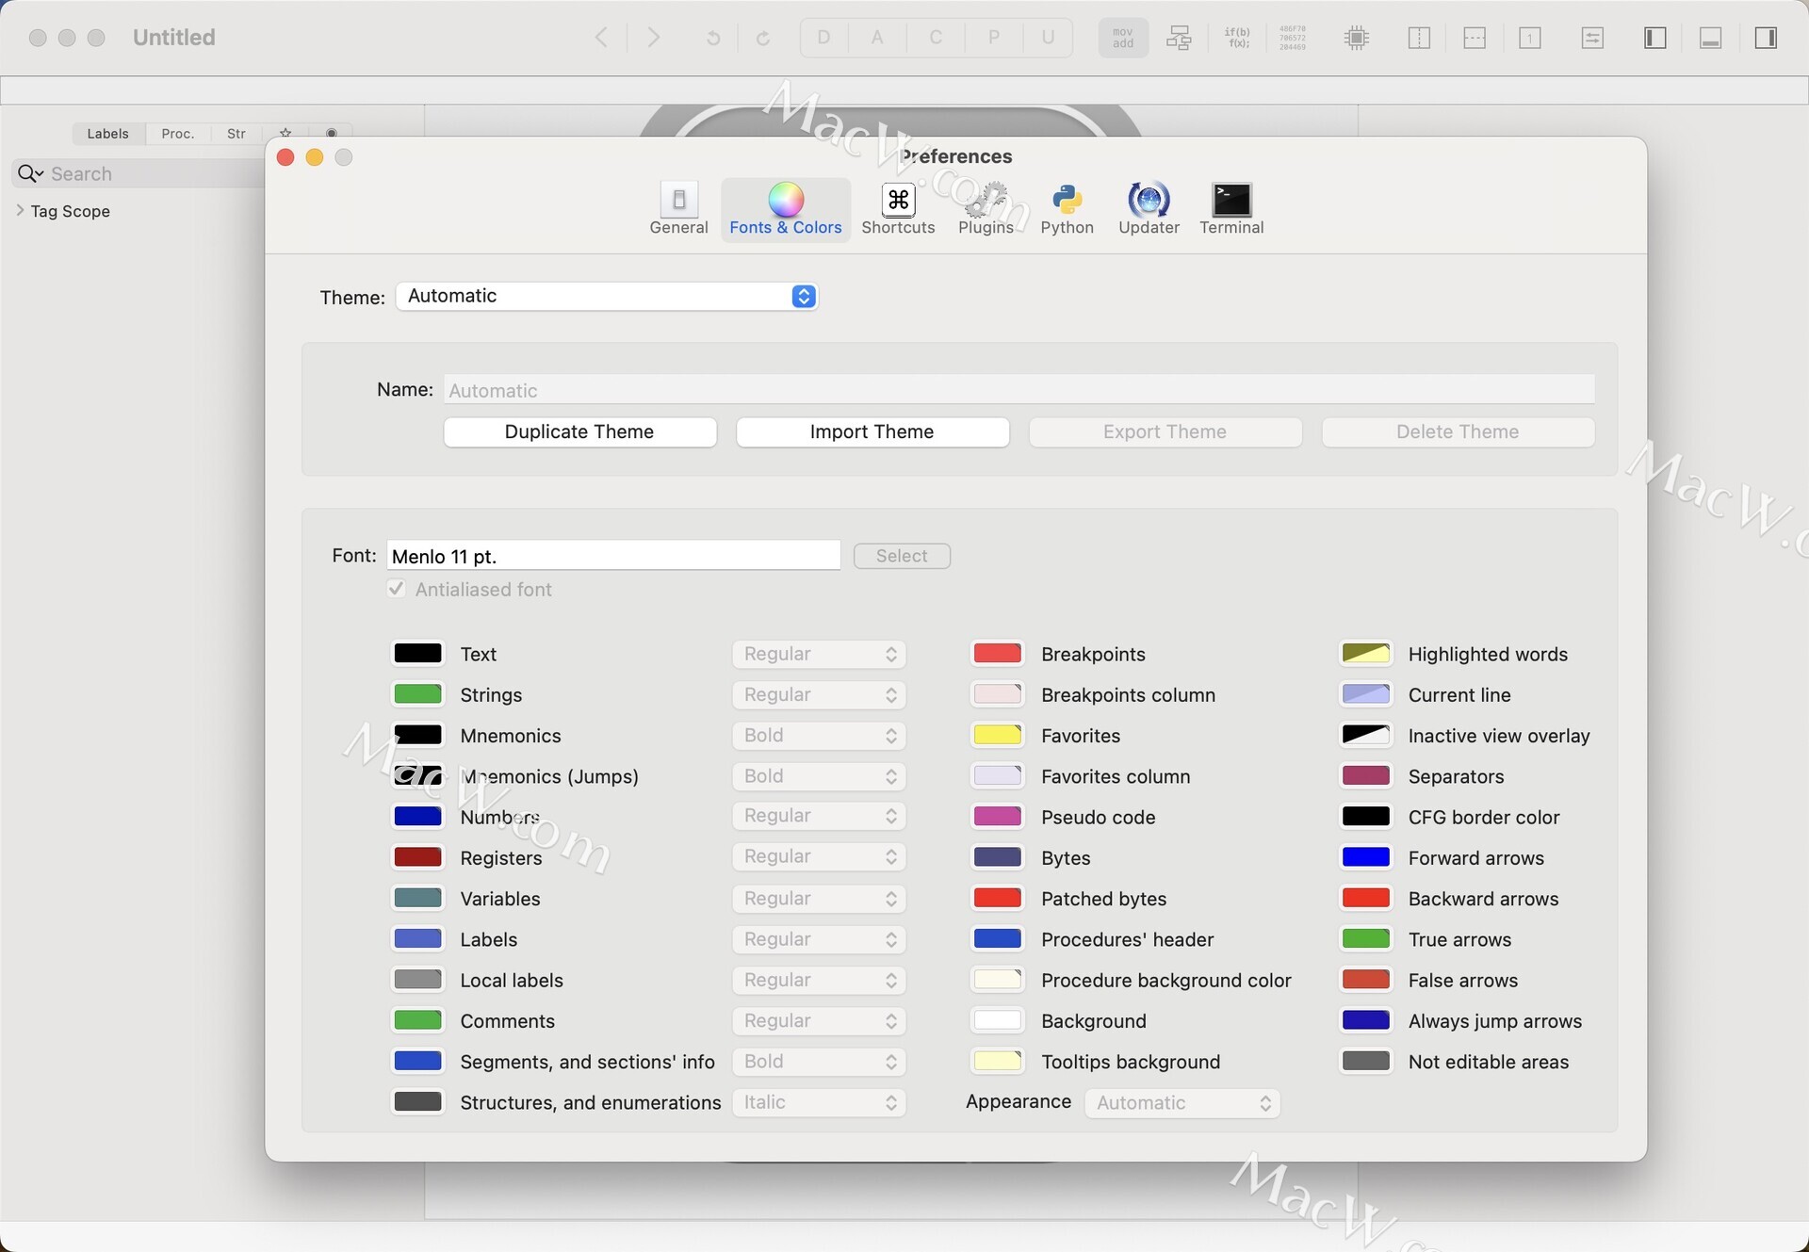Click the True arrows color swatch
This screenshot has width=1809, height=1252.
point(1365,938)
